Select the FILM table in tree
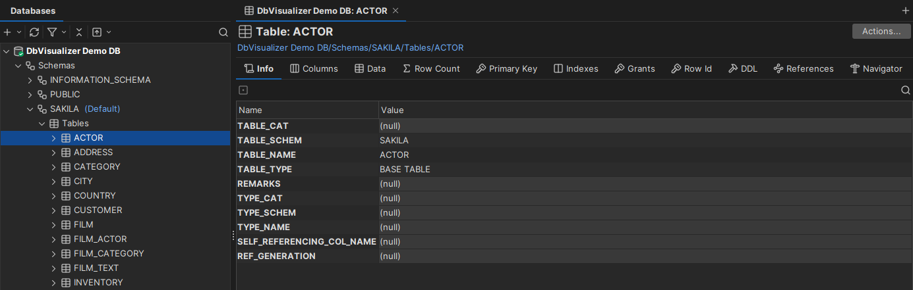 pos(84,225)
